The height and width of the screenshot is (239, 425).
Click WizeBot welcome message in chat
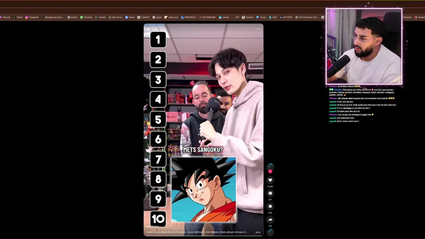362,92
